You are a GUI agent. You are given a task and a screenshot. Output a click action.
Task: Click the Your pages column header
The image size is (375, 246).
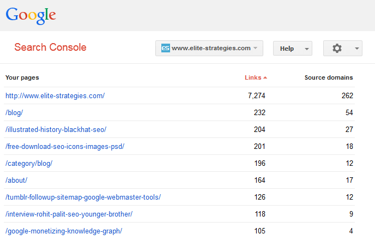[x=22, y=77]
